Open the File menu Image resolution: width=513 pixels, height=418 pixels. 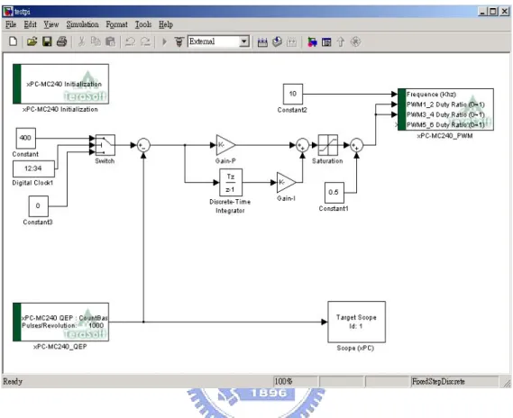coord(11,24)
